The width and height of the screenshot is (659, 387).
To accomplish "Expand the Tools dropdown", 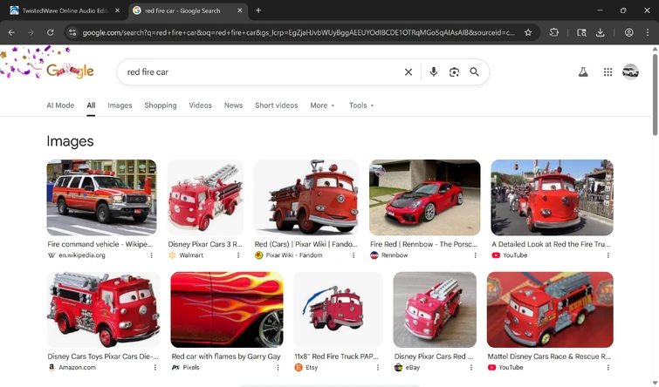I will tap(361, 105).
